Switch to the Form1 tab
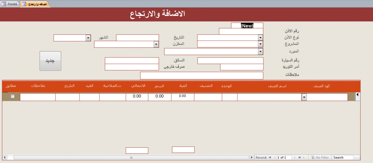The height and width of the screenshot is (163, 373). 10,3
